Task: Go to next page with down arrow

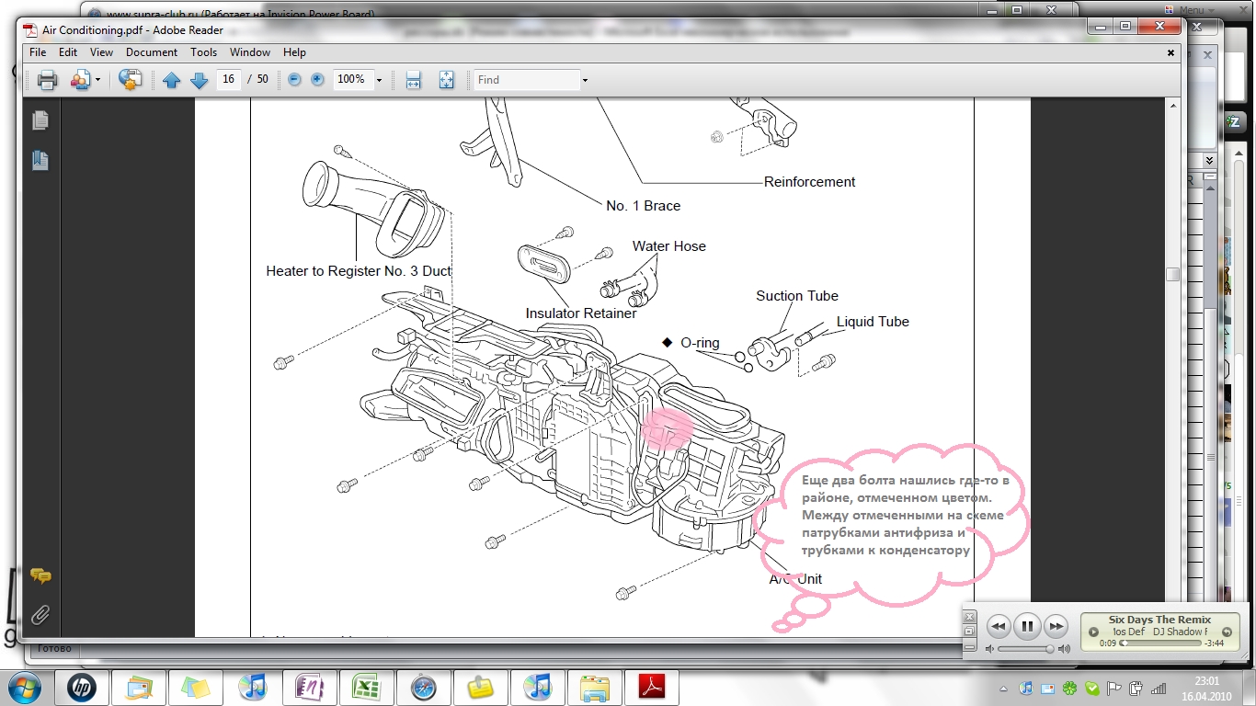Action: pyautogui.click(x=199, y=80)
